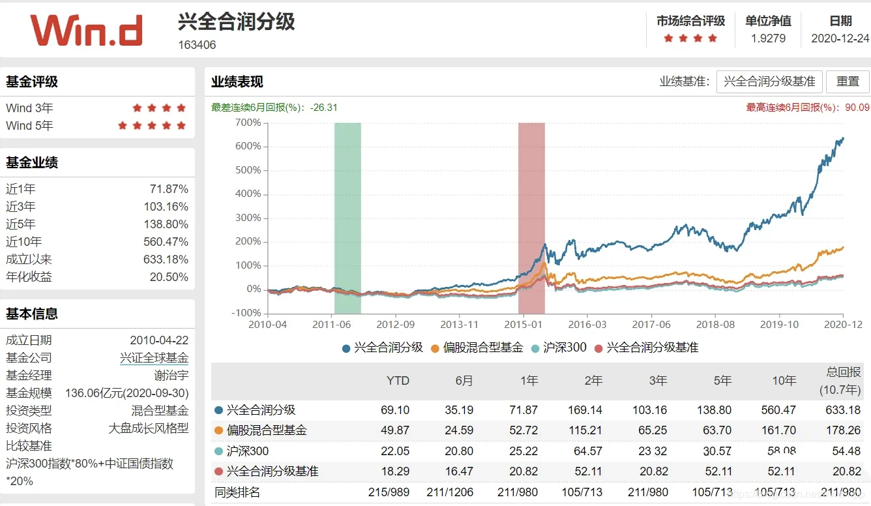Click the 年化收益 value 20.50%
This screenshot has width=871, height=506.
point(169,277)
